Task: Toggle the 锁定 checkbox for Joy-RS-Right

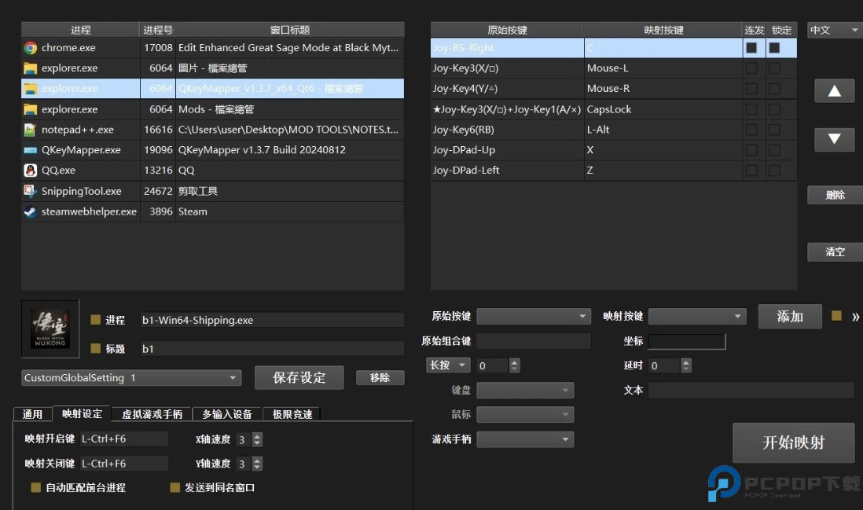Action: coord(774,48)
